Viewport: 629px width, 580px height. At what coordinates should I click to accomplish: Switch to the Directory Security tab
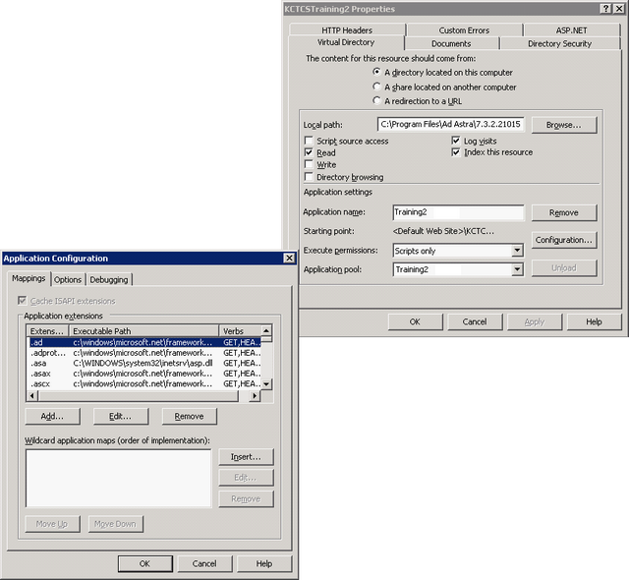tap(558, 44)
